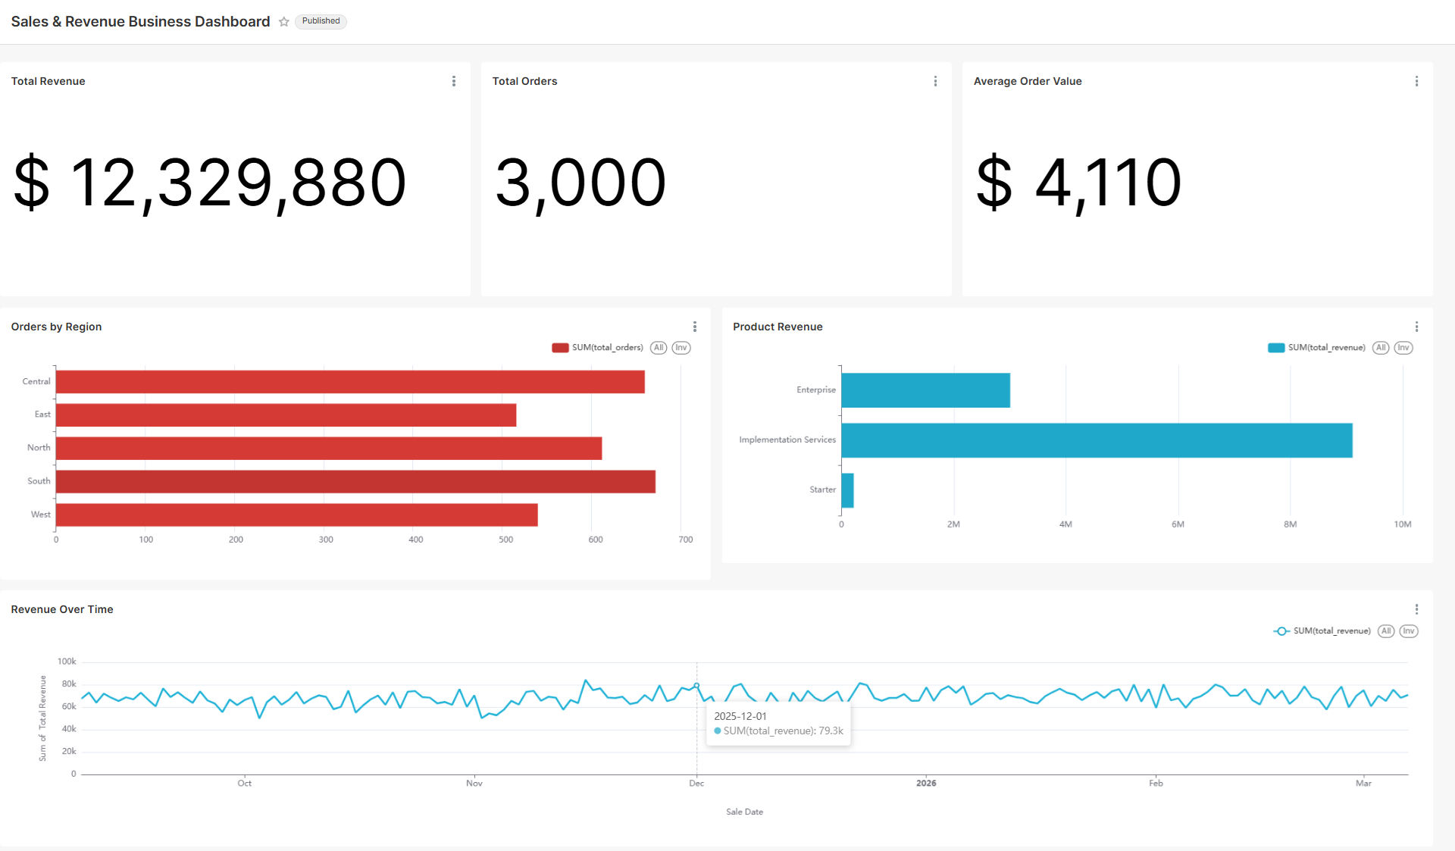Select All legend in Product Revenue chart
Screen dimensions: 1455x851
pyautogui.click(x=1381, y=348)
